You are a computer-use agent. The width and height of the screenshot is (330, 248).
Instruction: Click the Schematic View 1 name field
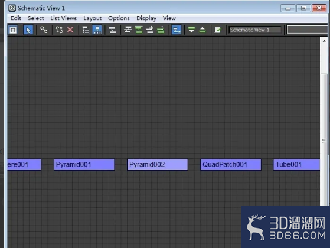[x=255, y=30]
